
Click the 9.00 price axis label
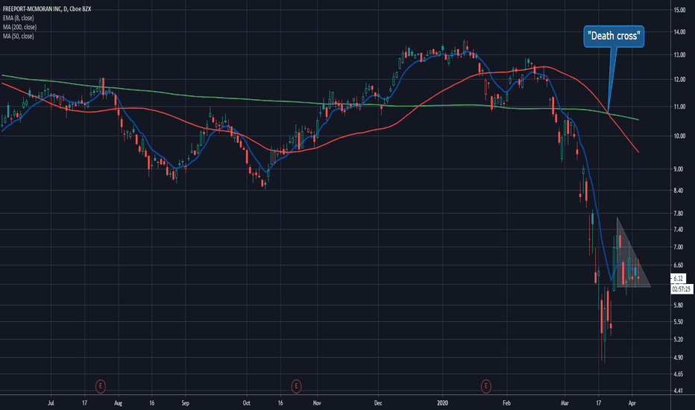[678, 169]
